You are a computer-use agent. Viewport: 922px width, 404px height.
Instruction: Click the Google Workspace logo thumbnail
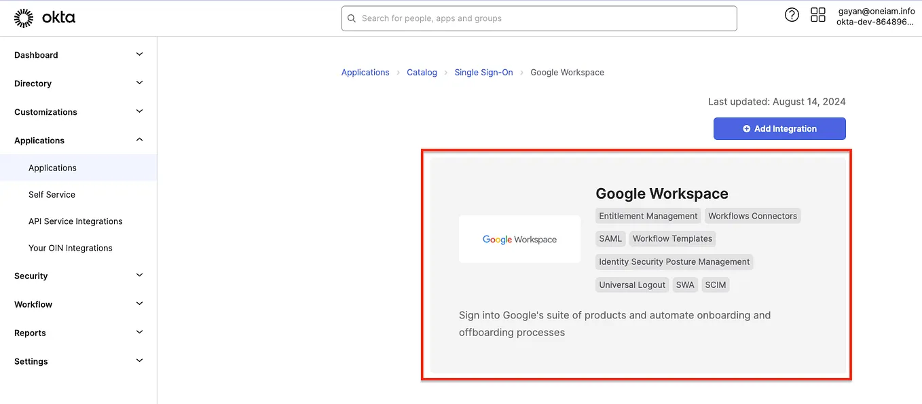[x=519, y=239]
